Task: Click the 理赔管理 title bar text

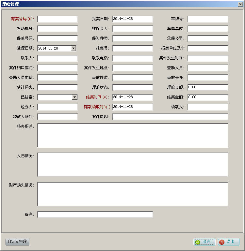Action: tap(10, 4)
